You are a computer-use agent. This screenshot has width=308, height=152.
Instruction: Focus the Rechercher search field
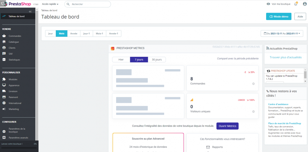click(89, 4)
